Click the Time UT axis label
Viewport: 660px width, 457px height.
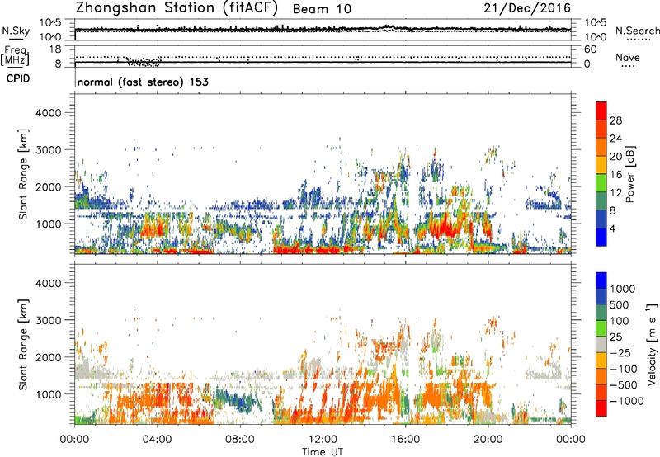click(x=323, y=452)
